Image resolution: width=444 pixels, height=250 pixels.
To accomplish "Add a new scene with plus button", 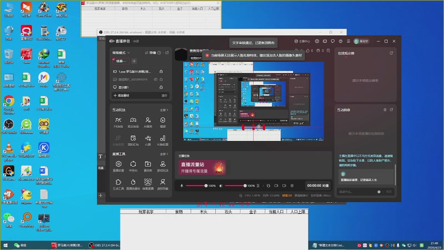I will coord(134,61).
